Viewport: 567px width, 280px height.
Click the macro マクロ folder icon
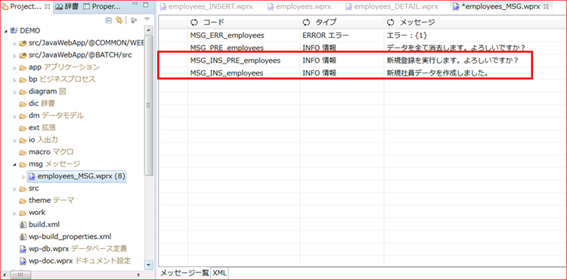[23, 152]
